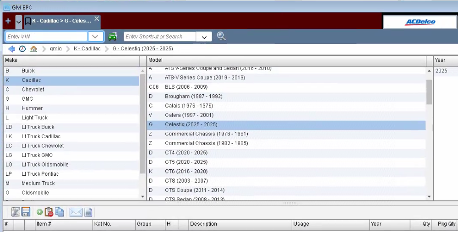The width and height of the screenshot is (458, 232).
Task: Select Medium Truck make
Action: click(x=71, y=183)
